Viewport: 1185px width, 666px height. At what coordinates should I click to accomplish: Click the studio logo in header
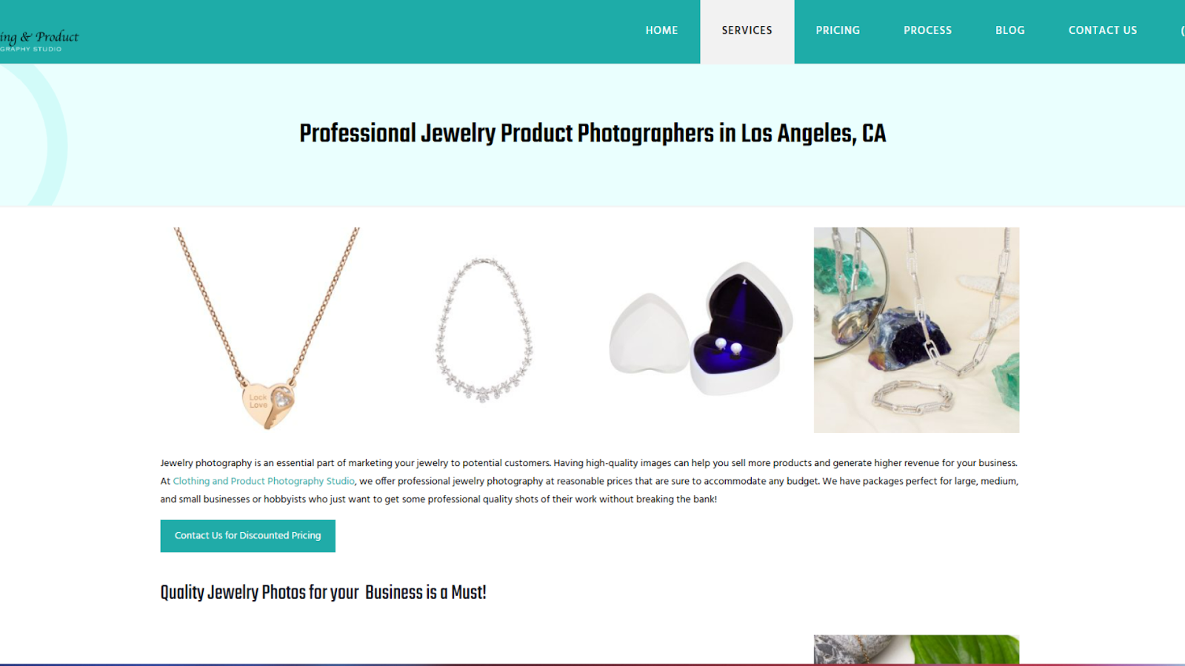[39, 41]
